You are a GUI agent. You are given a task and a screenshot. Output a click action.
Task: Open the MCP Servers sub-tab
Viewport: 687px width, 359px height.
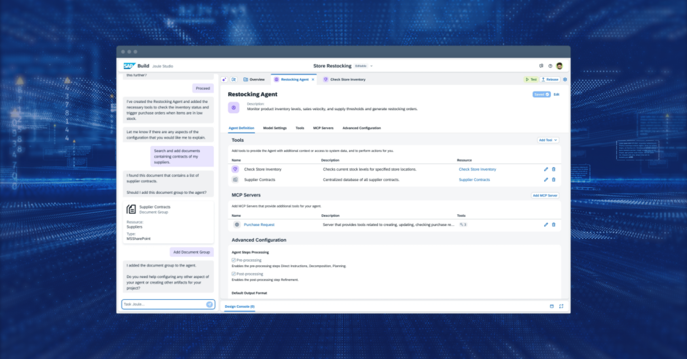(323, 128)
